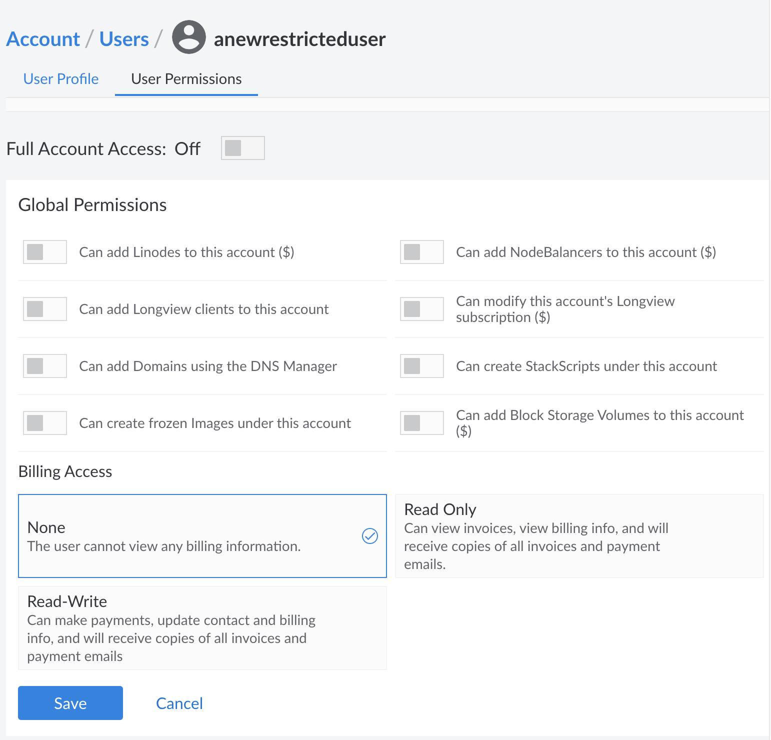Viewport: 771px width, 740px height.
Task: Open the Users breadcrumb link
Action: 123,38
